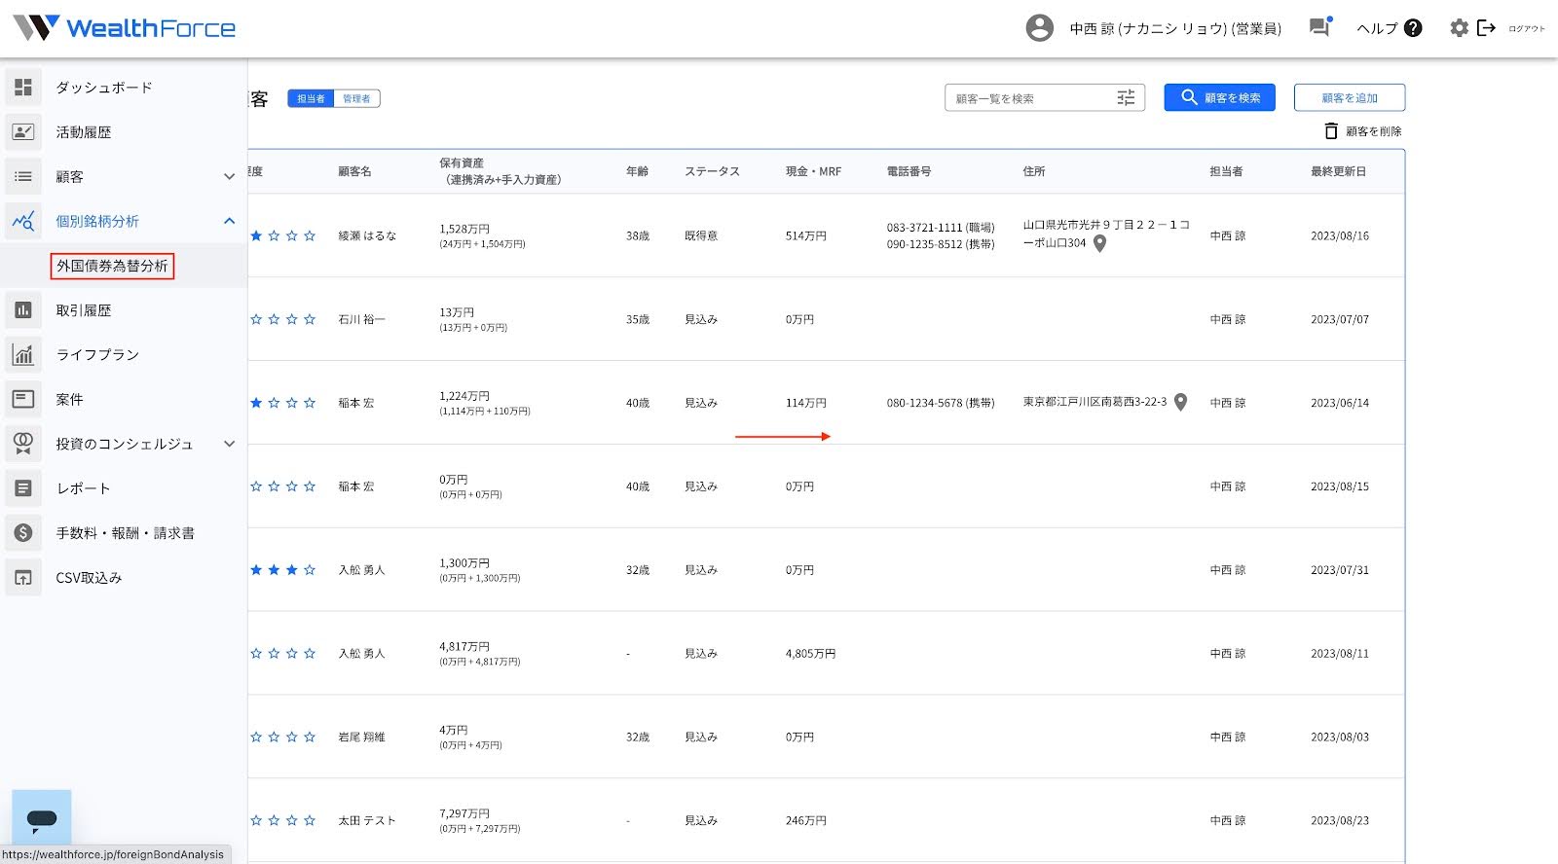This screenshot has width=1558, height=864.
Task: Open the settings gear icon
Action: click(1459, 28)
